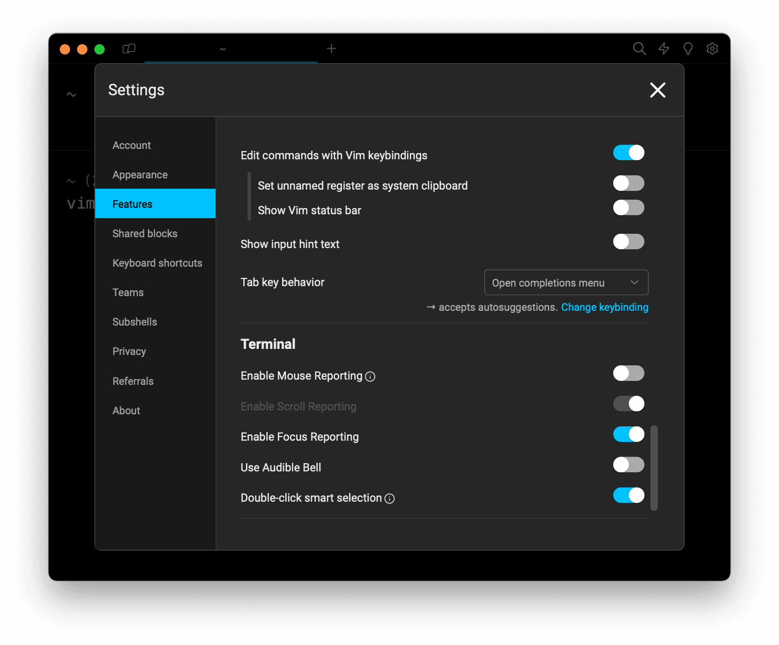Turn on Use Audible Bell
The width and height of the screenshot is (779, 645).
628,465
